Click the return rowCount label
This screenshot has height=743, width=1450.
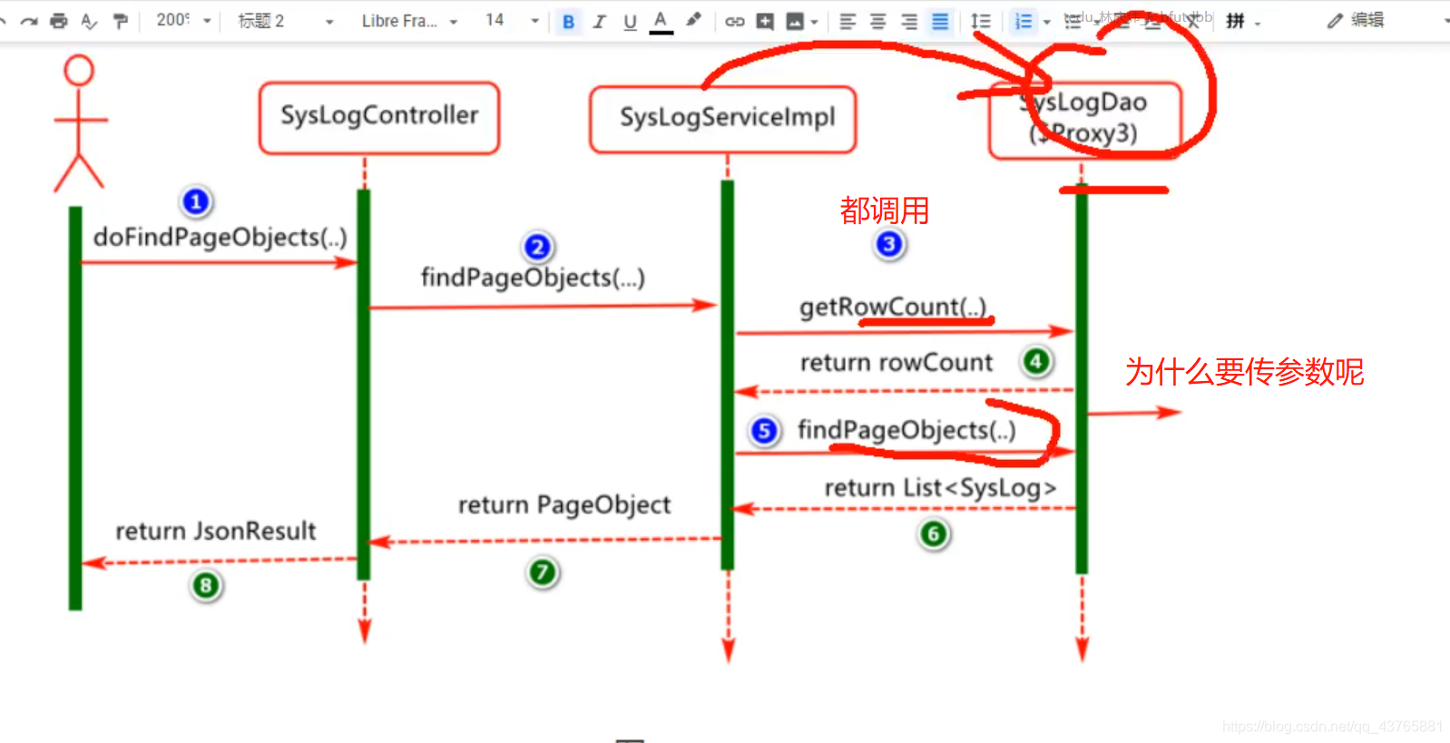click(x=896, y=363)
